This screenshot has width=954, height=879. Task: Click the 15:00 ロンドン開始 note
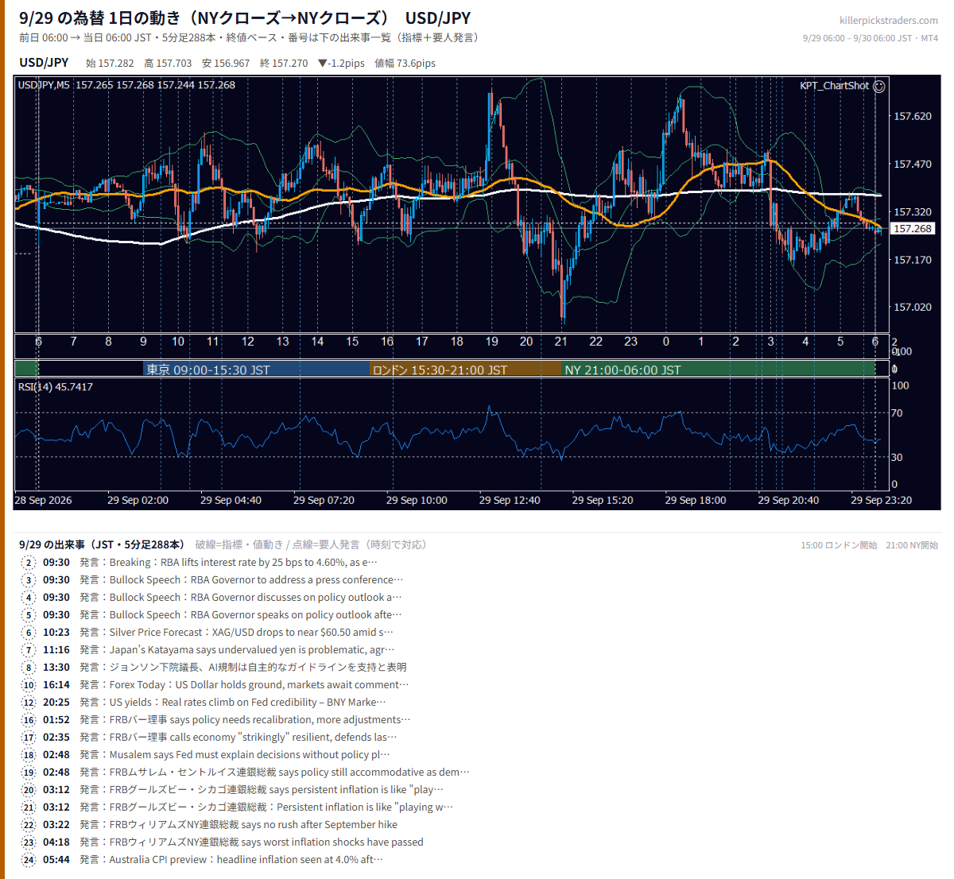coord(839,545)
